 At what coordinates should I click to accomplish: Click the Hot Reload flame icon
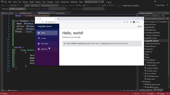pos(70,5)
